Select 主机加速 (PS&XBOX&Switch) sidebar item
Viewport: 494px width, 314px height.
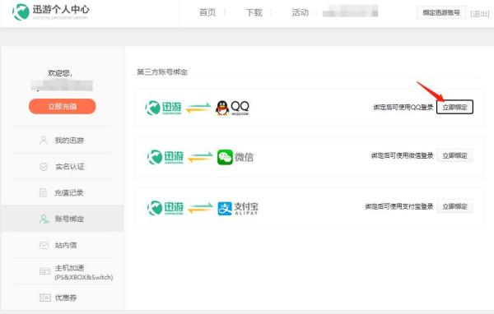(x=63, y=271)
